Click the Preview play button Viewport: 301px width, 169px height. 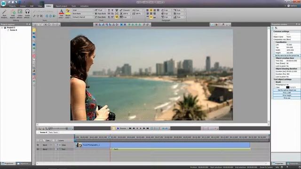pos(121,128)
